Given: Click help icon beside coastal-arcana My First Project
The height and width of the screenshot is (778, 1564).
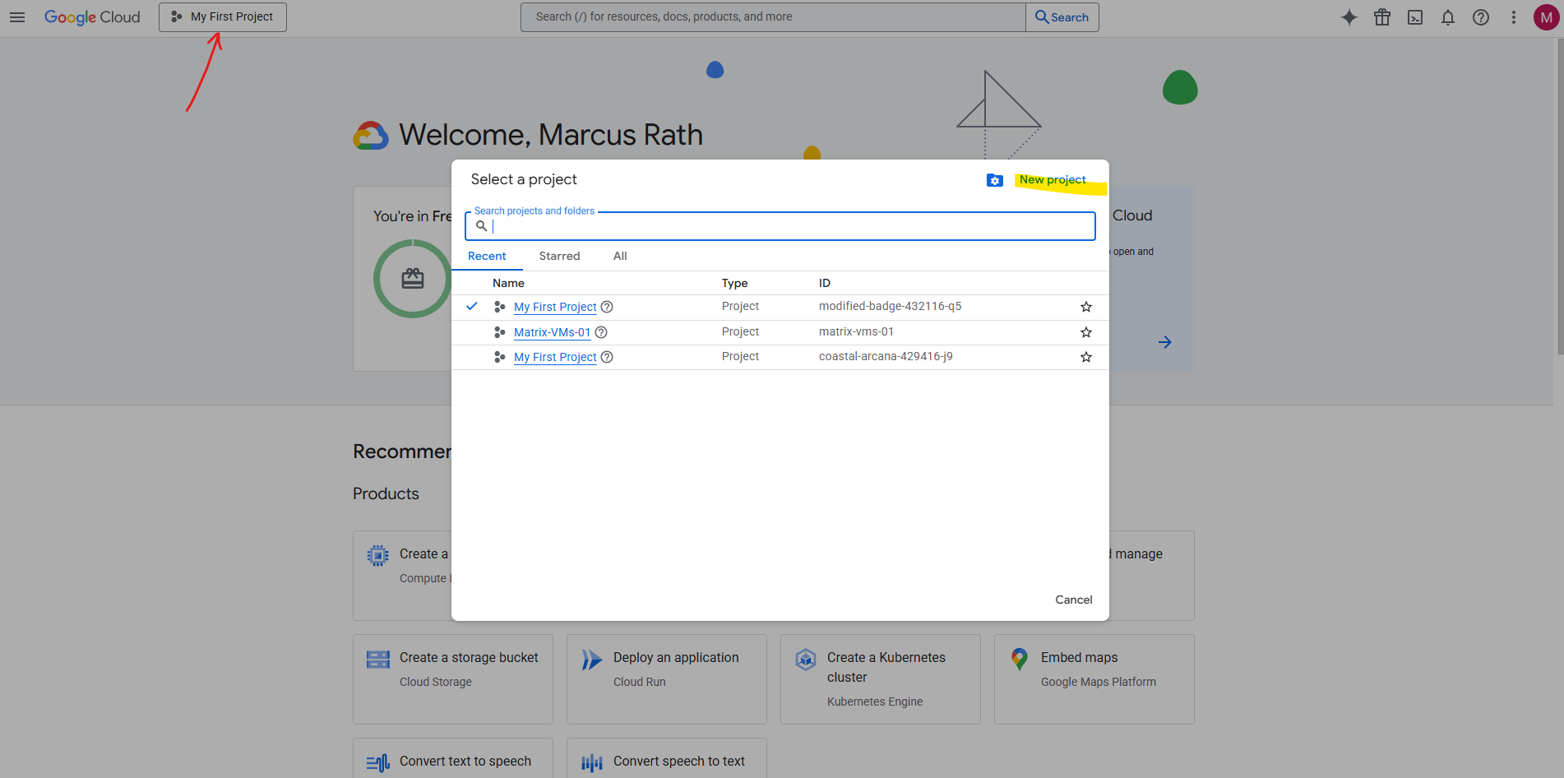Looking at the screenshot, I should coord(607,357).
